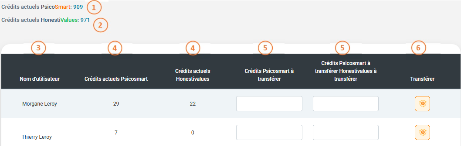Screen dimensions: 461x158
Task: Click the transfer icon for Morgane Leroy
Action: click(422, 103)
